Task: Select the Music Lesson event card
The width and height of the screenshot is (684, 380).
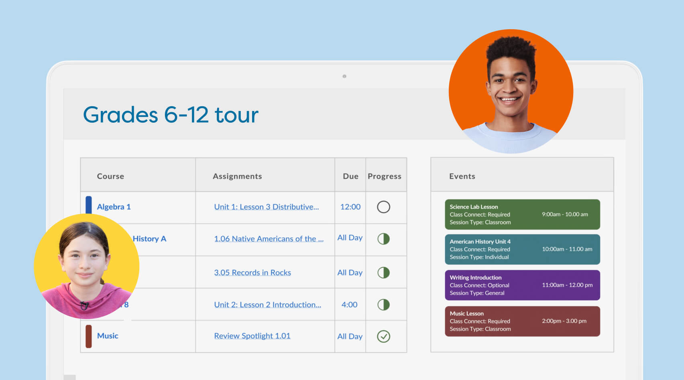Action: (x=522, y=321)
